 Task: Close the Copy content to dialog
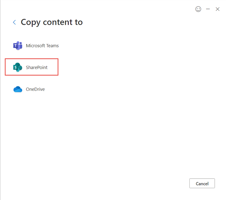[218, 9]
